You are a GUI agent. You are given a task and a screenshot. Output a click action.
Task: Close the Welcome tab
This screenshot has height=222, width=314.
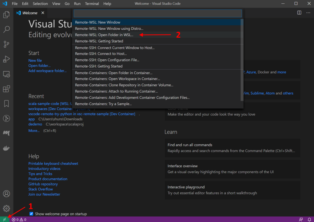43,13
